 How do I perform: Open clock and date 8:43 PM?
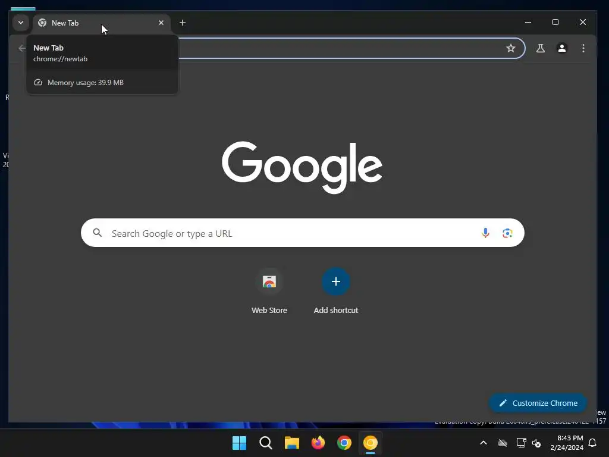pos(567,443)
